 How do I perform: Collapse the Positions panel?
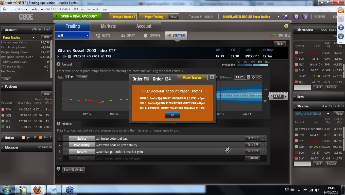[x=3, y=87]
